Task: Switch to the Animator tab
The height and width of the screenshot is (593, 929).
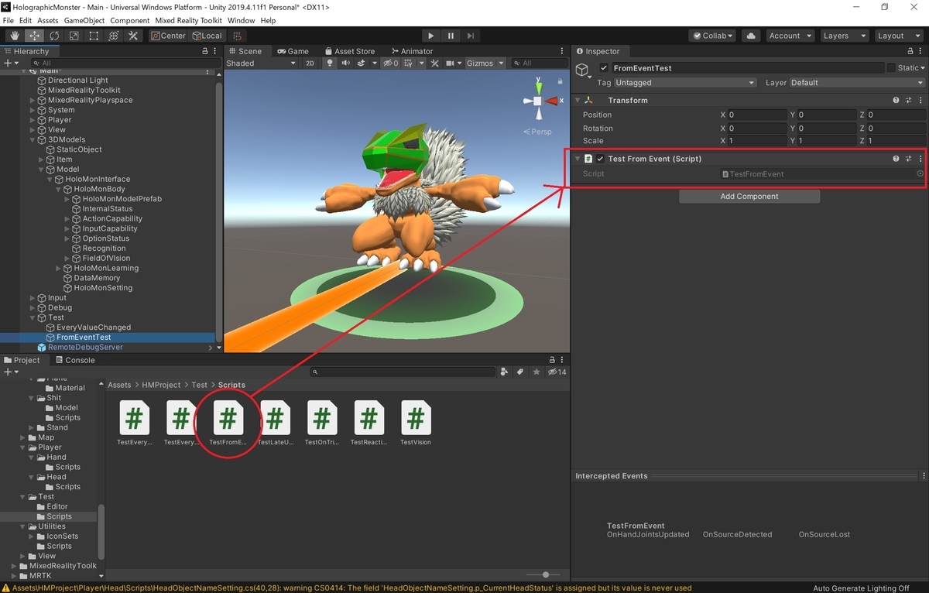Action: pos(411,51)
